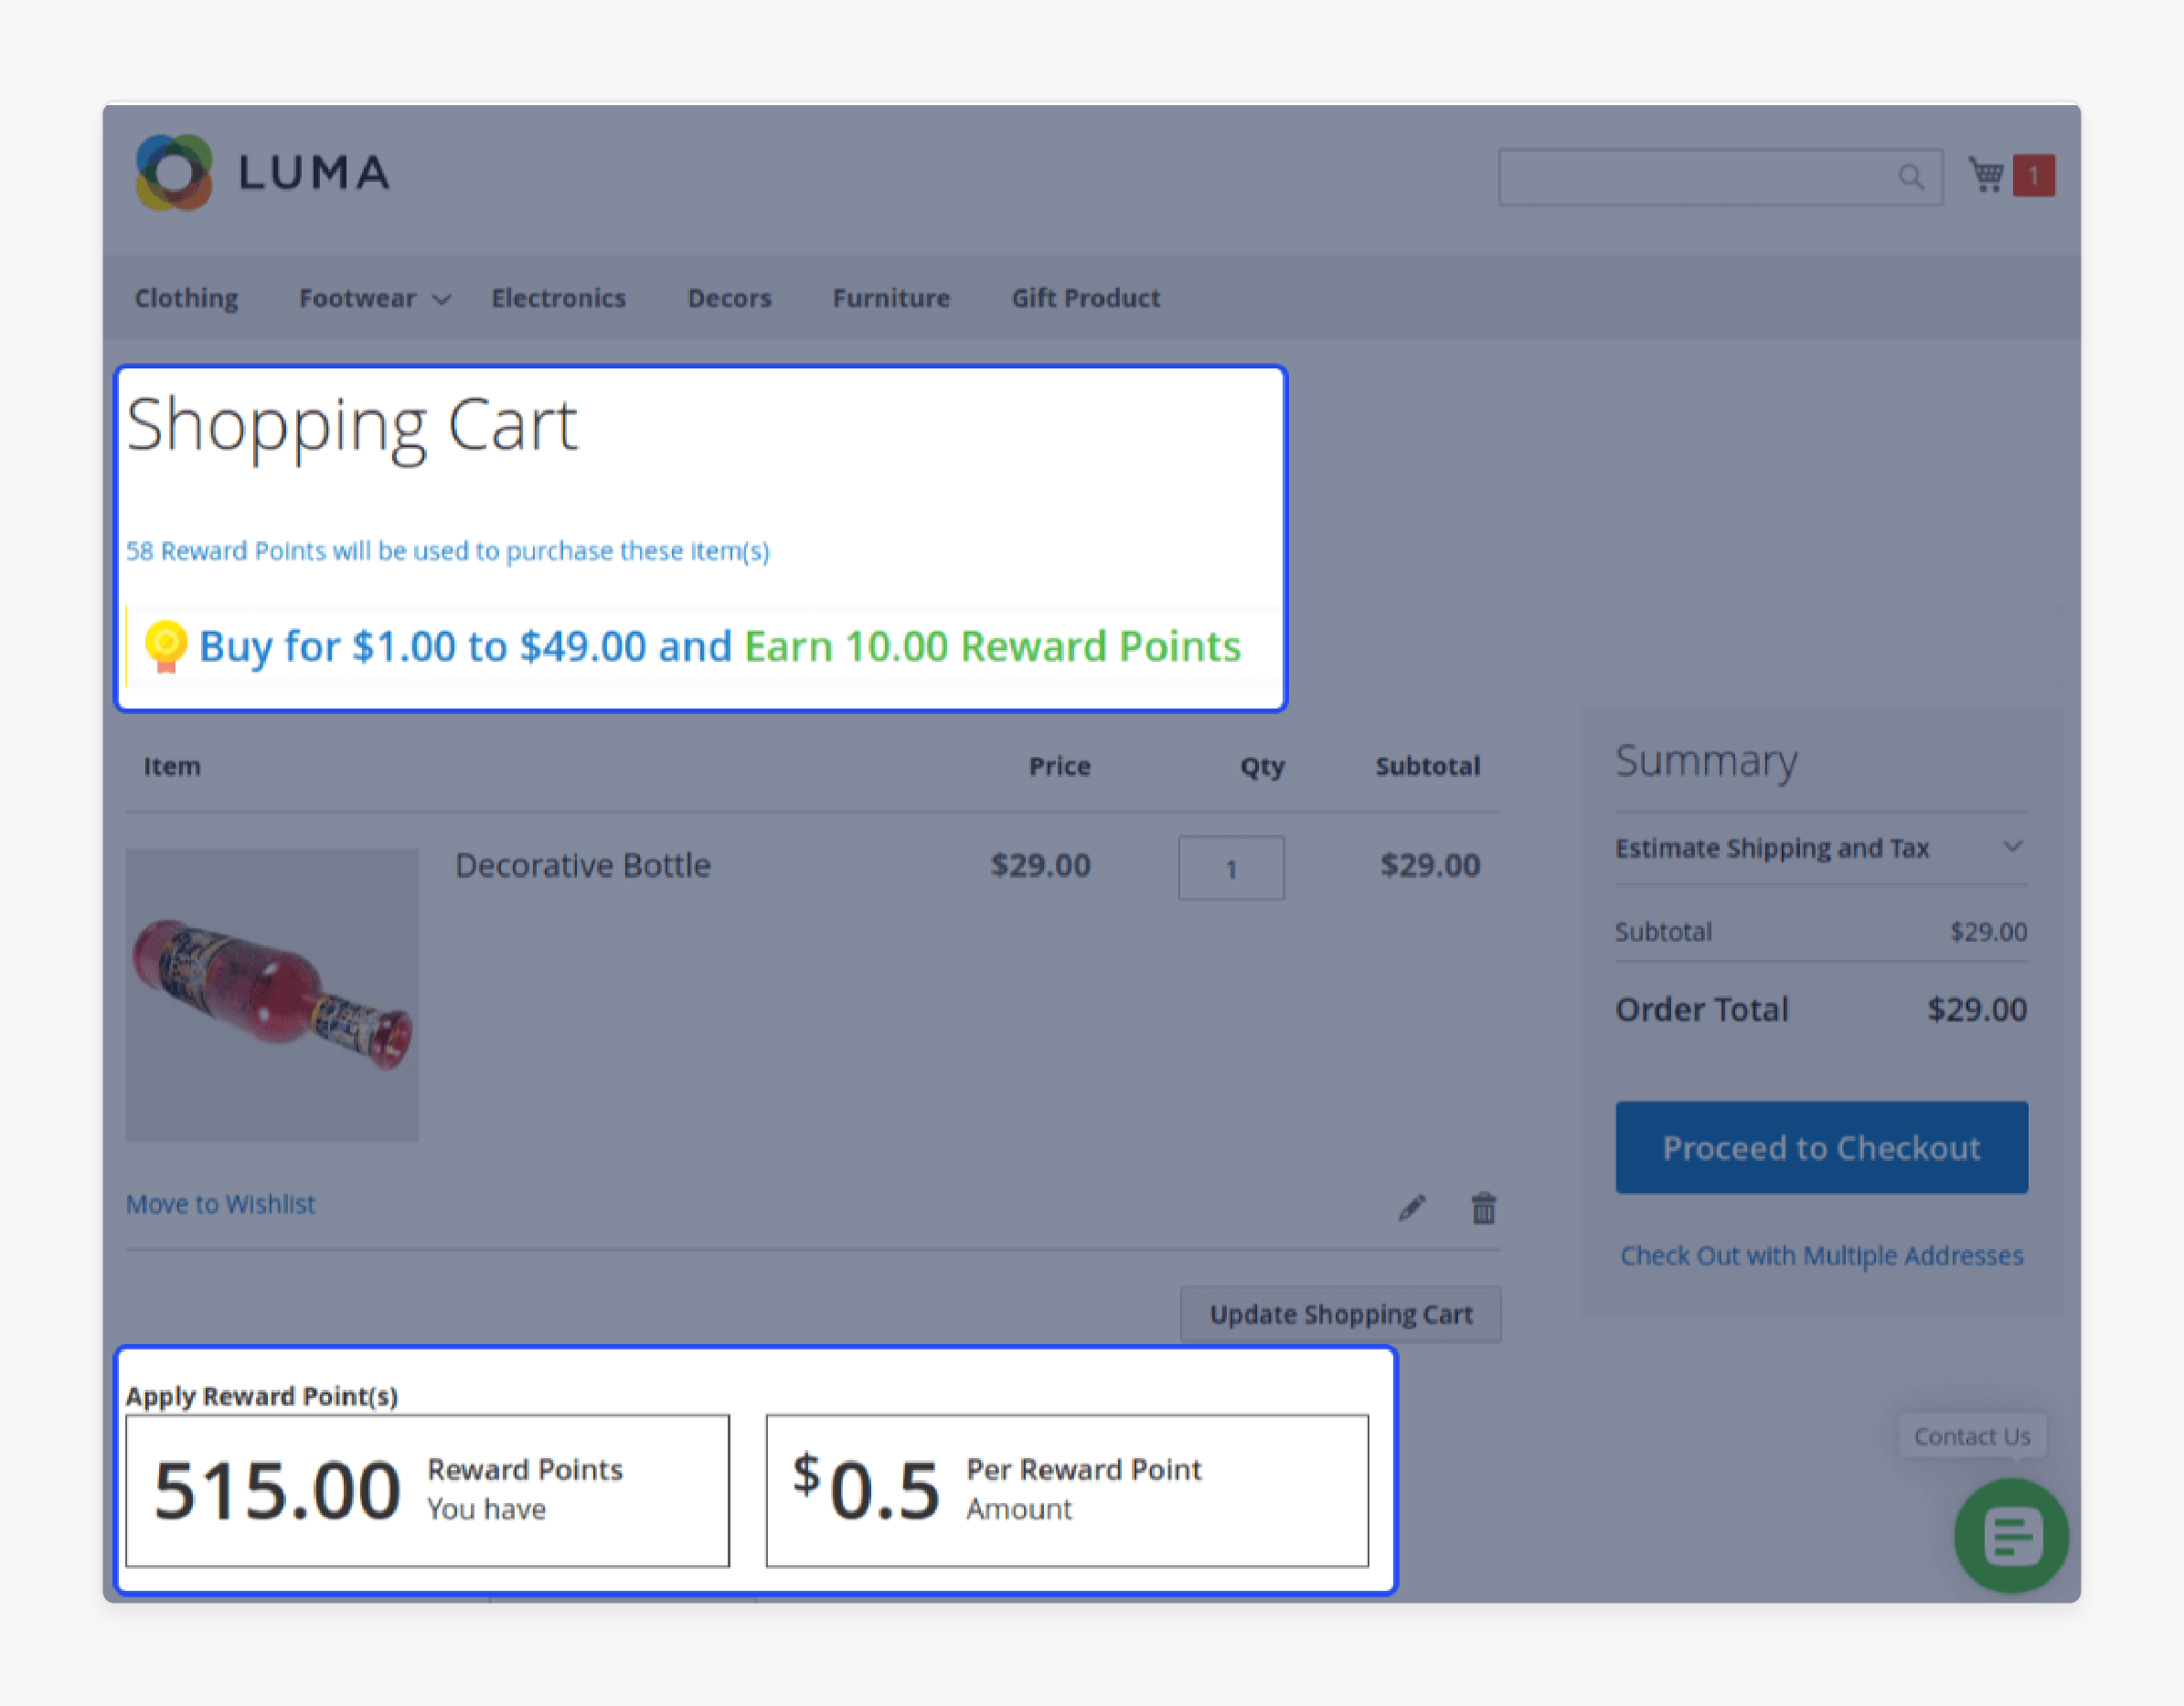
Task: Click Proceed to Checkout button
Action: coord(1820,1144)
